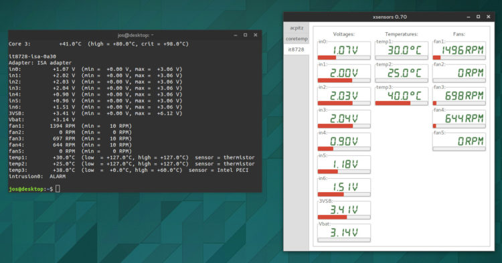The image size is (502, 263).
Task: Minimize the jos@desktop terminal window
Action: tap(236, 35)
